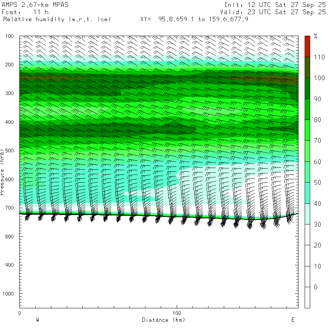The width and height of the screenshot is (328, 328).
Task: Click the forecast hour label 'Fcst: 11 h'
Action: click(25, 12)
